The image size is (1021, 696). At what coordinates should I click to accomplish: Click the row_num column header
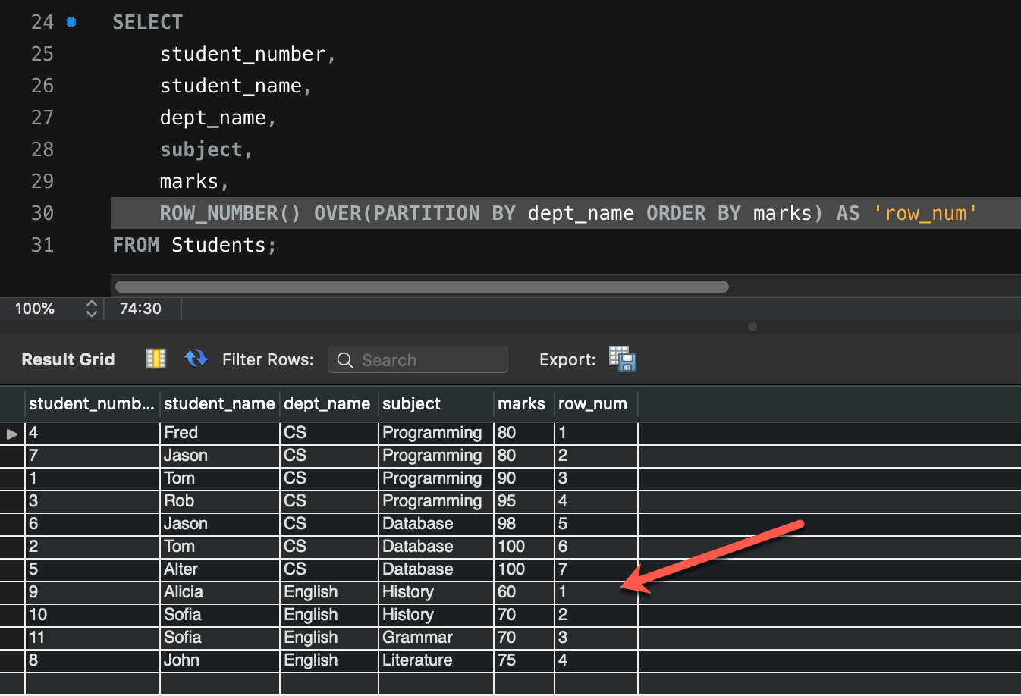[x=592, y=403]
